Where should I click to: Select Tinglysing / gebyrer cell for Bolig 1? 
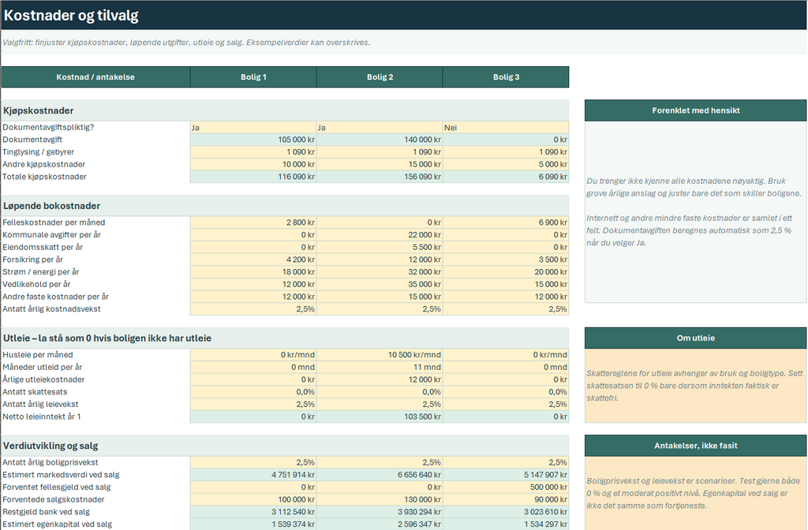[x=253, y=152]
